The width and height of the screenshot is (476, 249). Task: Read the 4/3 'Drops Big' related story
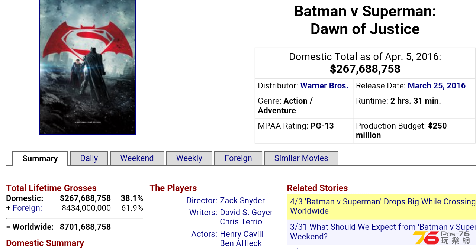click(x=382, y=206)
